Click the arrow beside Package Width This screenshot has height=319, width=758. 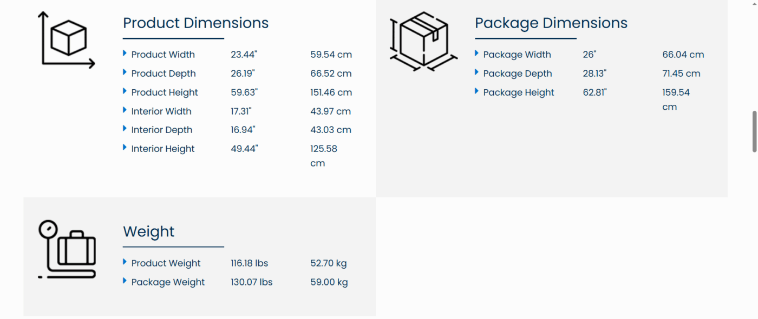point(476,54)
